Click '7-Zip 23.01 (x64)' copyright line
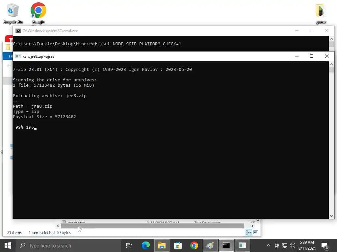Image resolution: width=337 pixels, height=252 pixels. pyautogui.click(x=102, y=70)
